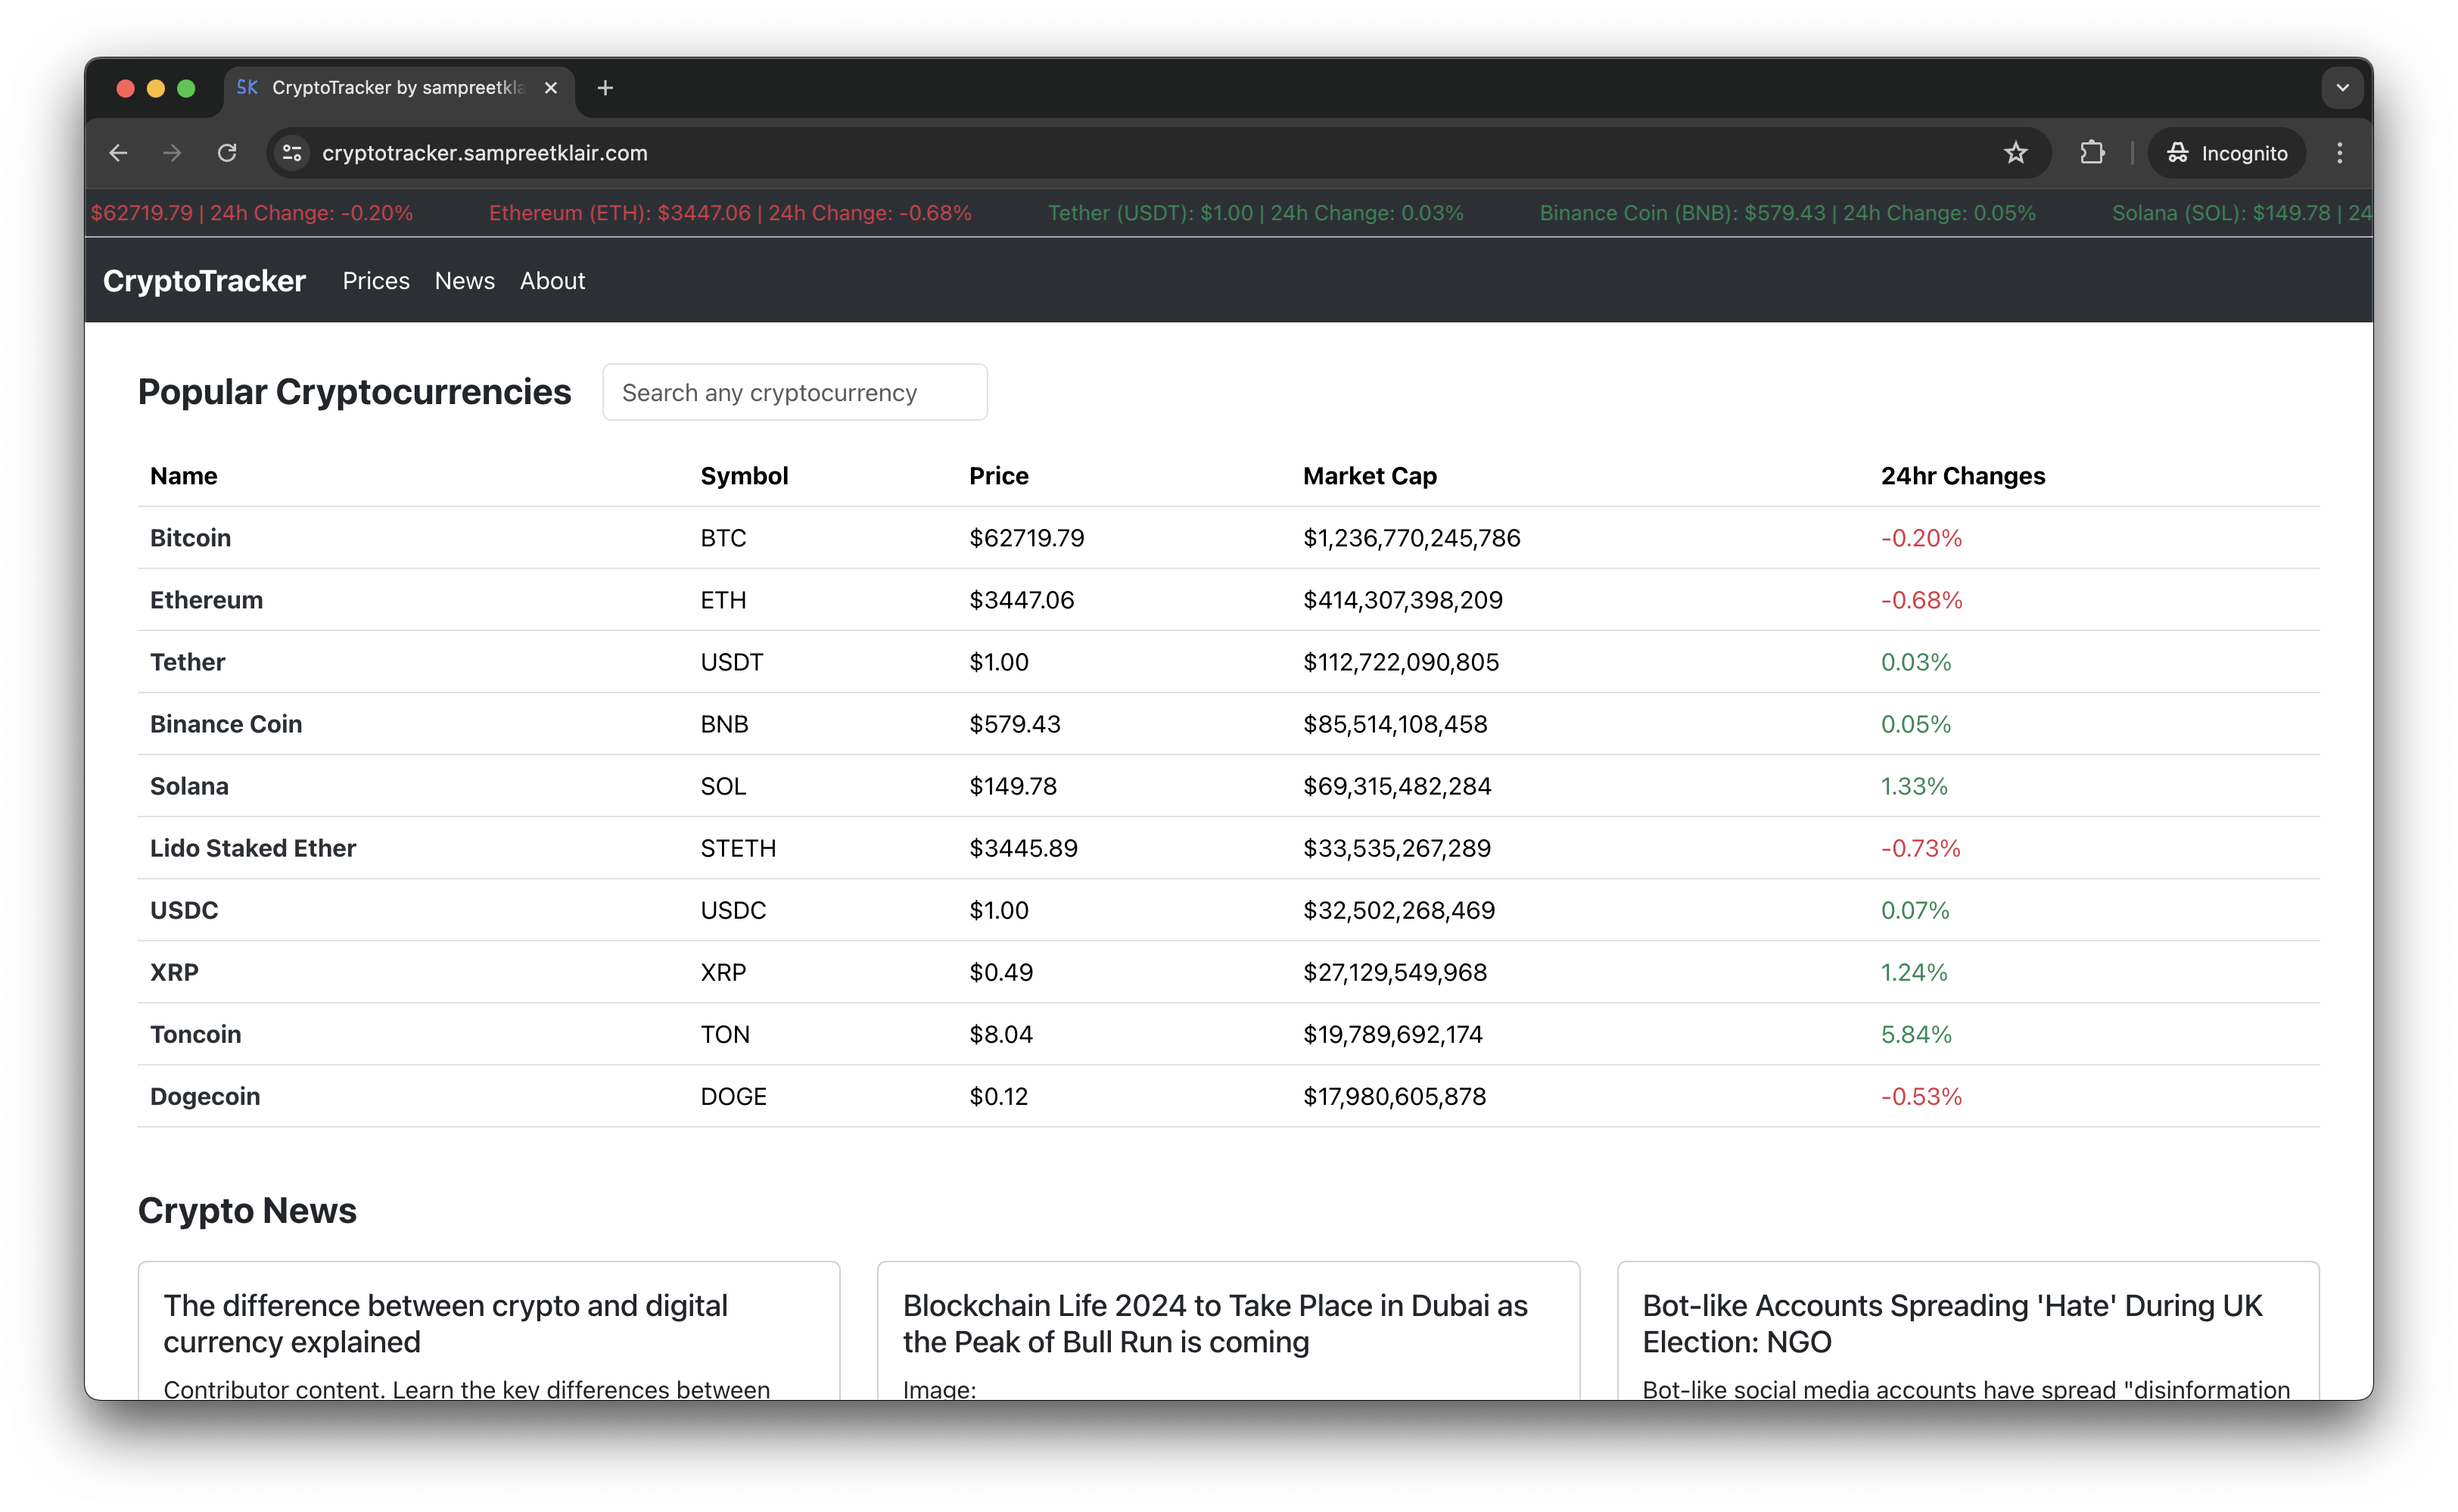Select the Bitcoin row name
This screenshot has height=1512, width=2458.
click(x=190, y=538)
